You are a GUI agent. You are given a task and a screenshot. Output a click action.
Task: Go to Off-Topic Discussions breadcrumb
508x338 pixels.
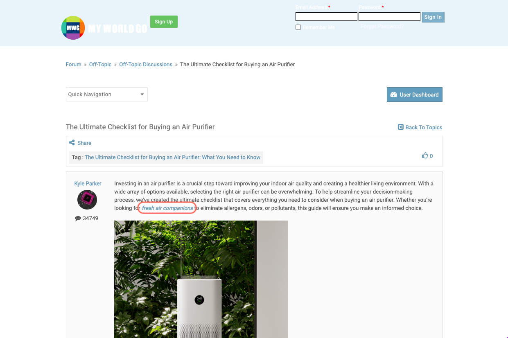tap(146, 64)
